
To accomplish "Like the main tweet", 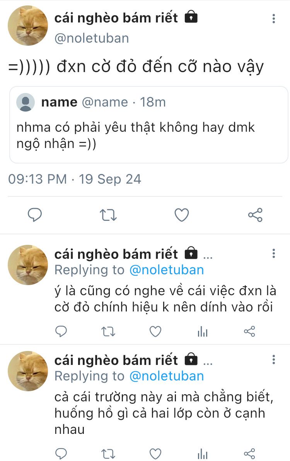I will tap(182, 215).
